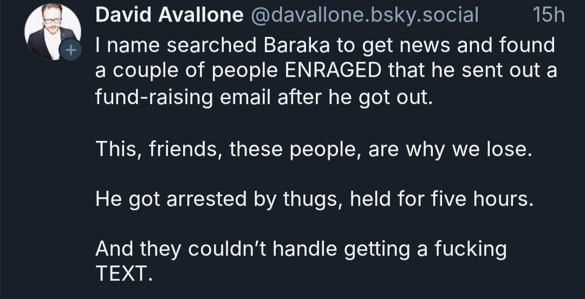Click the 15h post timestamp
585x299 pixels.
[548, 16]
